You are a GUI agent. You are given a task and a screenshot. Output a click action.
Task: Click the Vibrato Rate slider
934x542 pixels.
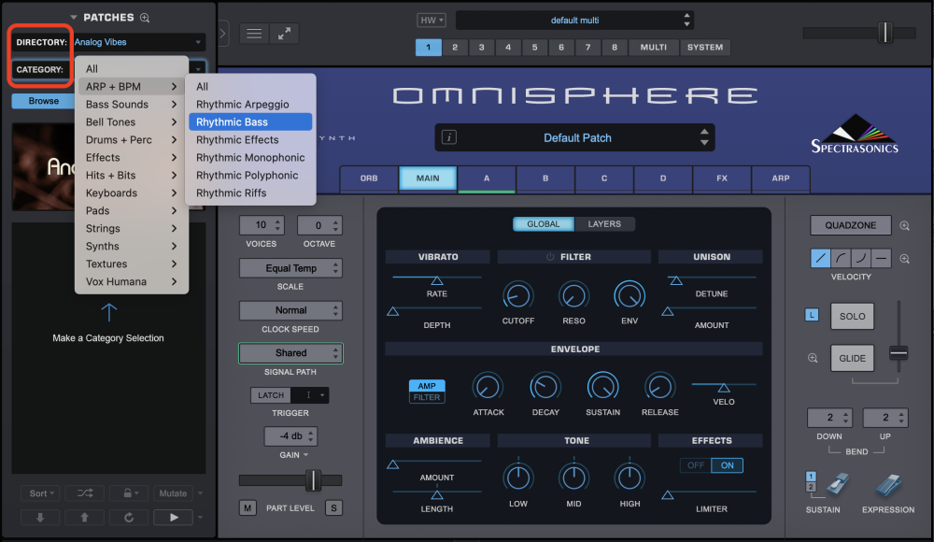[436, 279]
